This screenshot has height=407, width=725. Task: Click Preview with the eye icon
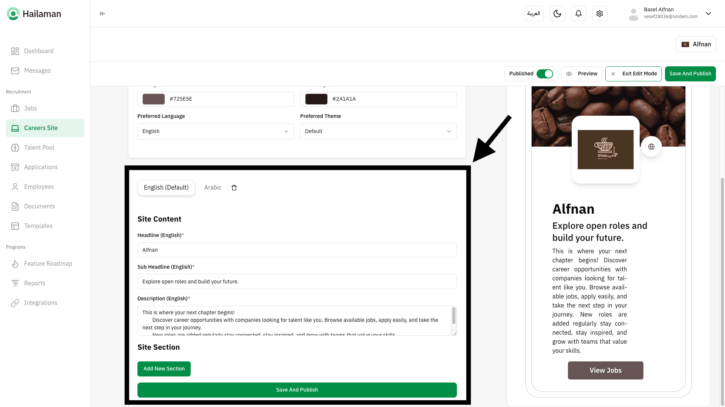[x=582, y=74]
